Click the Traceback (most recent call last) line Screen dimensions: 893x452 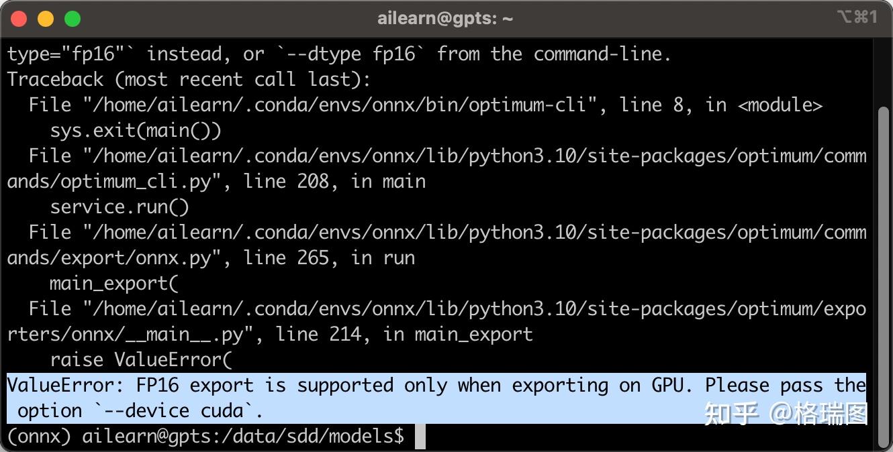click(189, 79)
